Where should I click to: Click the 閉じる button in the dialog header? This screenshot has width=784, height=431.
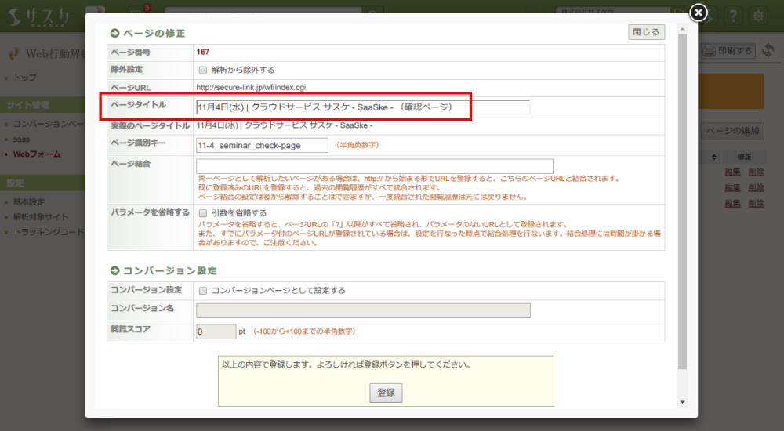pyautogui.click(x=646, y=32)
